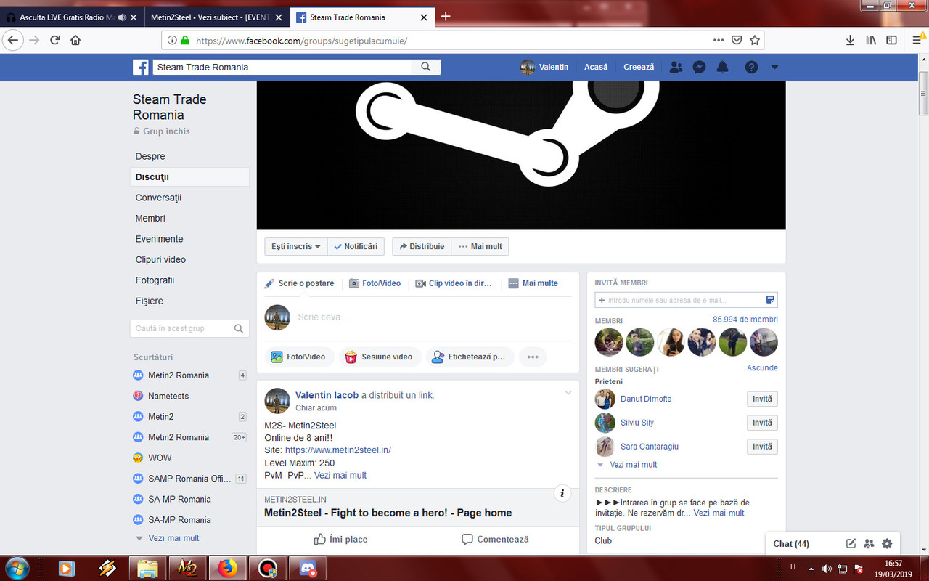This screenshot has height=581, width=929.
Task: Go to browser home page icon
Action: [x=75, y=41]
